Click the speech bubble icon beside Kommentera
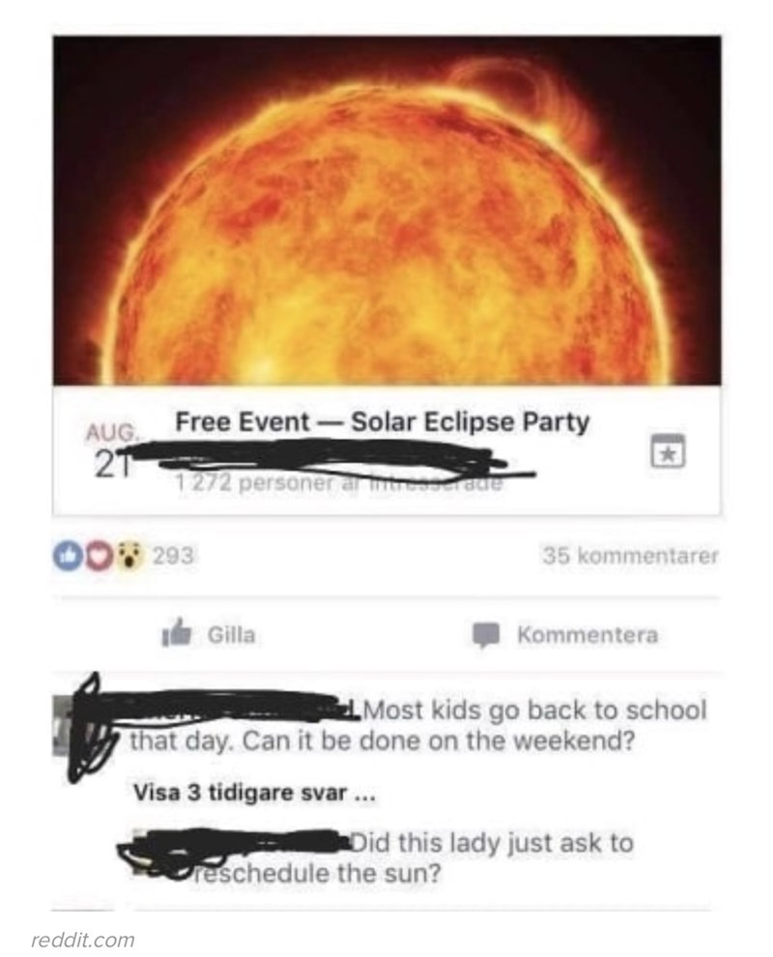Screen dimensions: 773x957 tap(486, 635)
